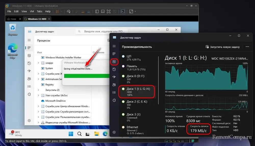Image resolution: width=255 pixels, height=146 pixels.
Task: Click VMware Send Ctrl+Alt+Del toolbar icon
Action: point(68,11)
